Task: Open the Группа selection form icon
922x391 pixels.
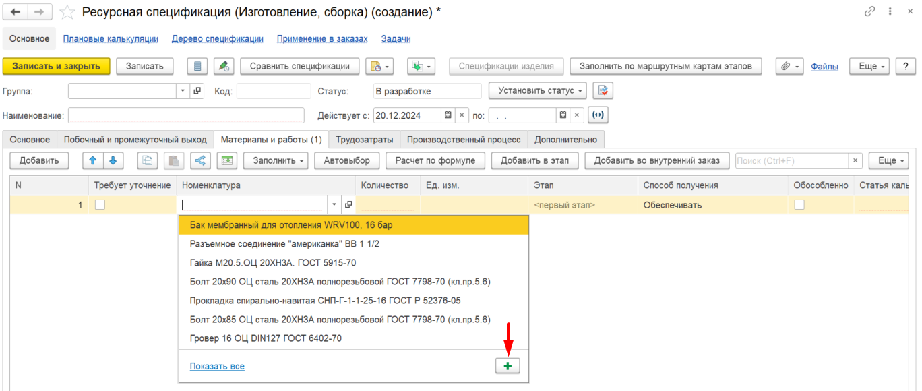Action: (197, 90)
